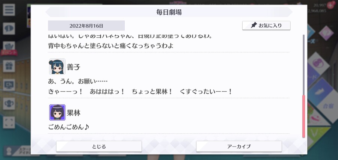This screenshot has height=160, width=338.
Task: Open the shop basket icon with event tag
Action: point(9,47)
